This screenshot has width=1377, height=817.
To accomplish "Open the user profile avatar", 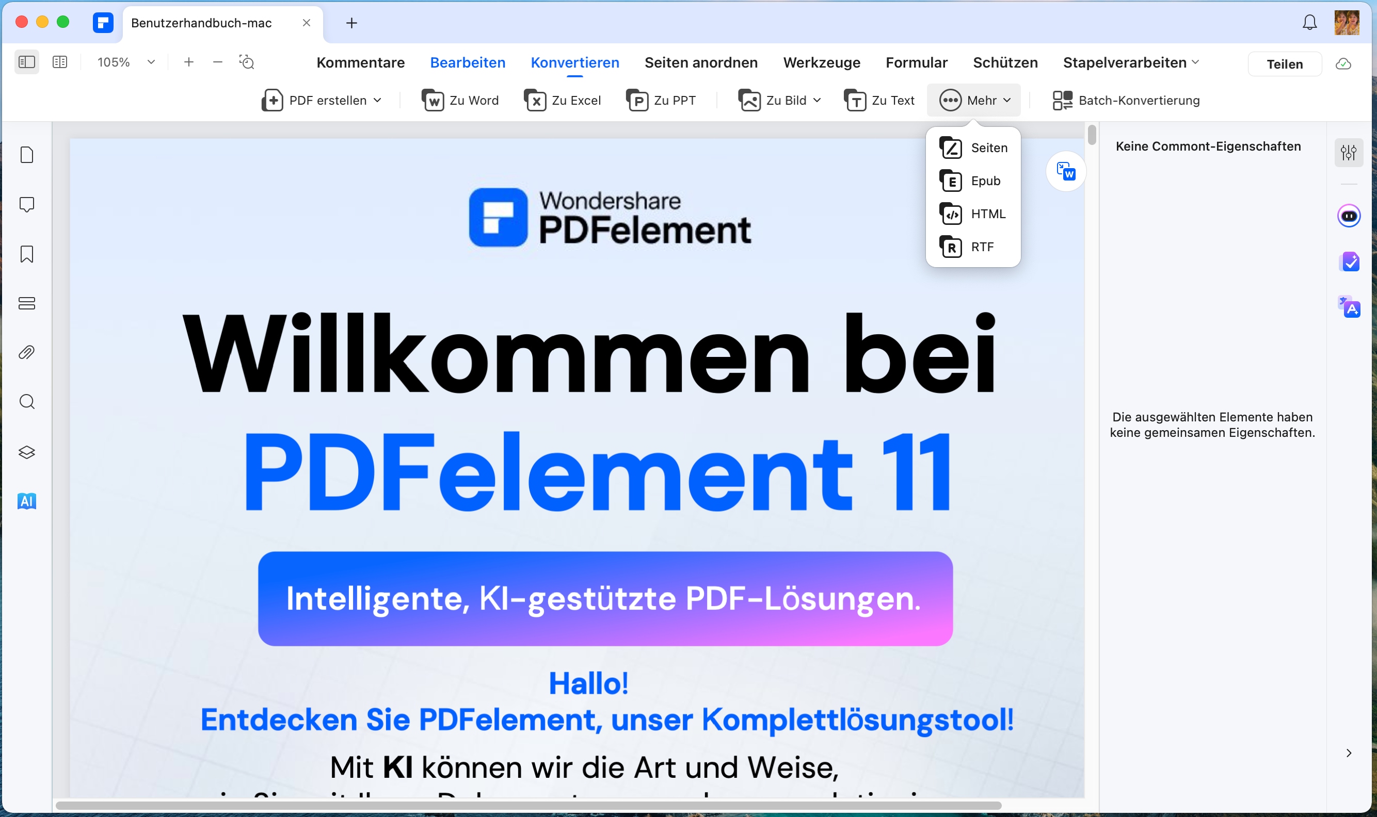I will (1346, 23).
